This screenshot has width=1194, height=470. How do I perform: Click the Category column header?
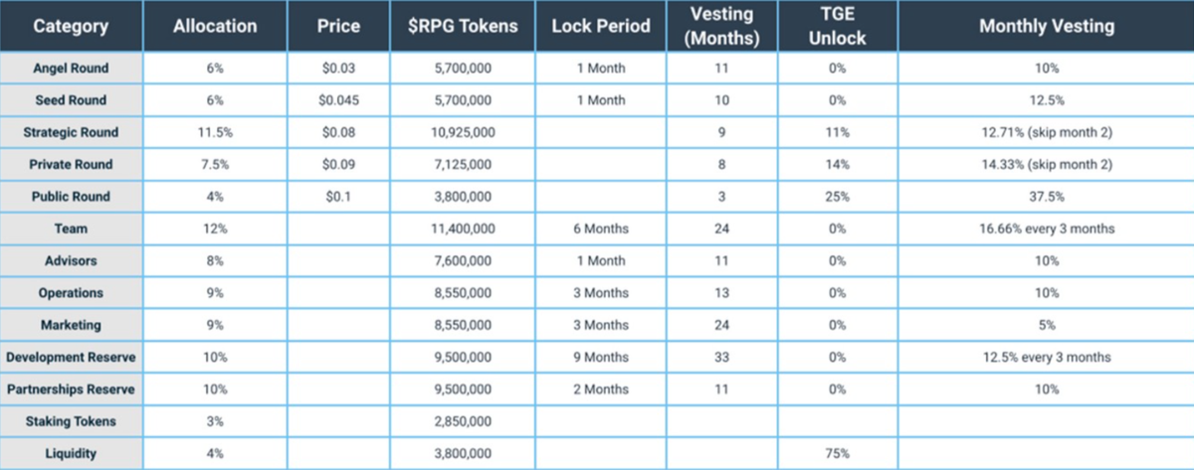coord(71,27)
